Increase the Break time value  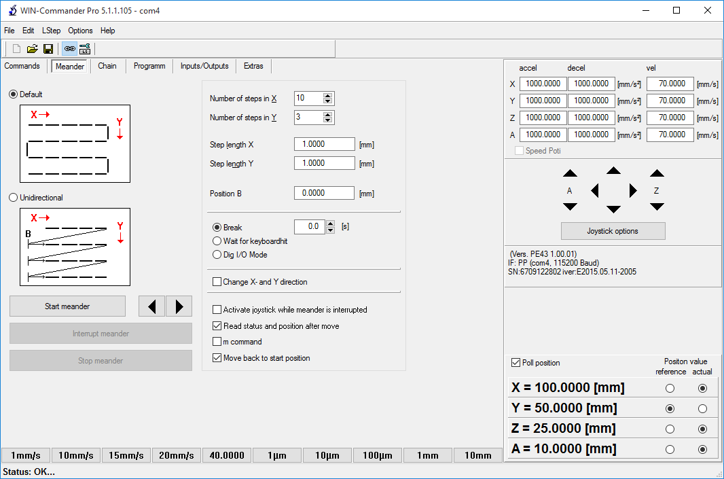(331, 224)
